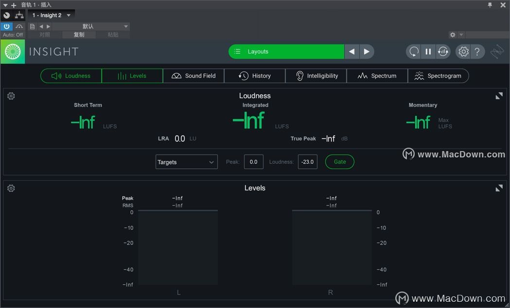Click the sidechain arc icon
The image size is (510, 308).
coord(19,27)
